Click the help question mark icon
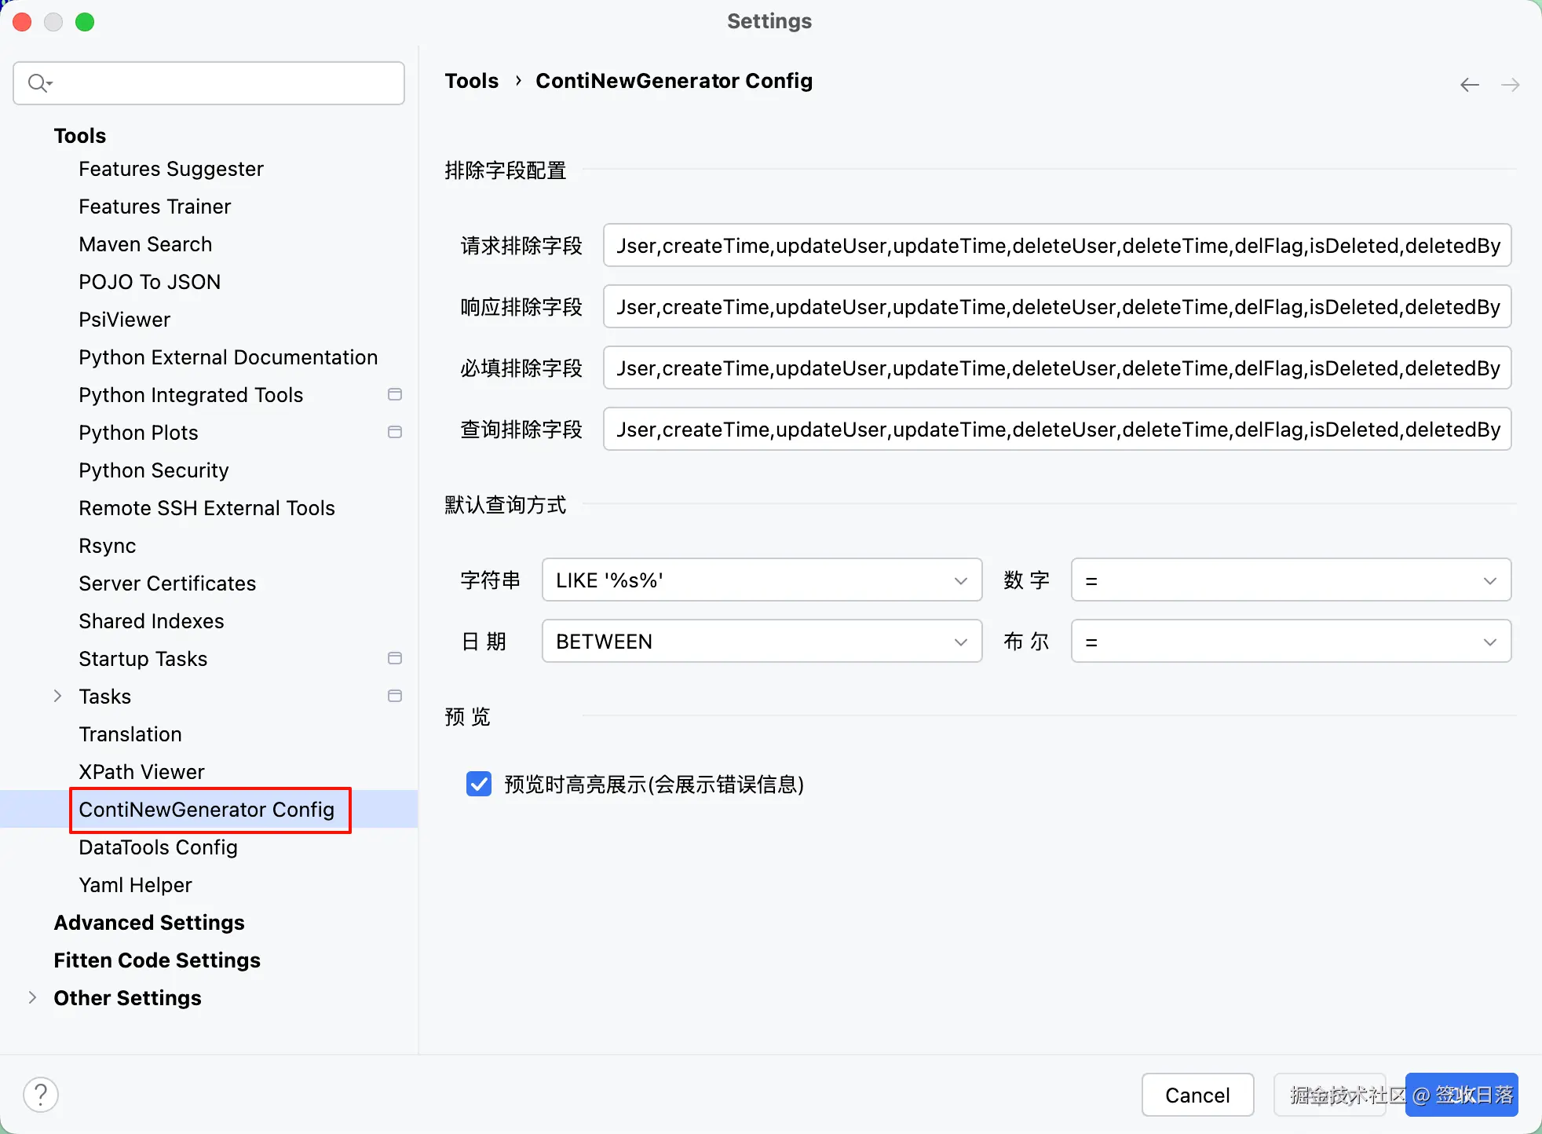The width and height of the screenshot is (1542, 1134). [x=41, y=1094]
